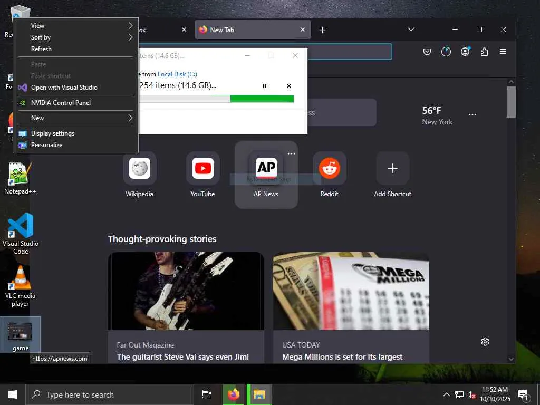Screen dimensions: 540x405
Task: Choose Open with Visual Studio
Action: pyautogui.click(x=76, y=88)
